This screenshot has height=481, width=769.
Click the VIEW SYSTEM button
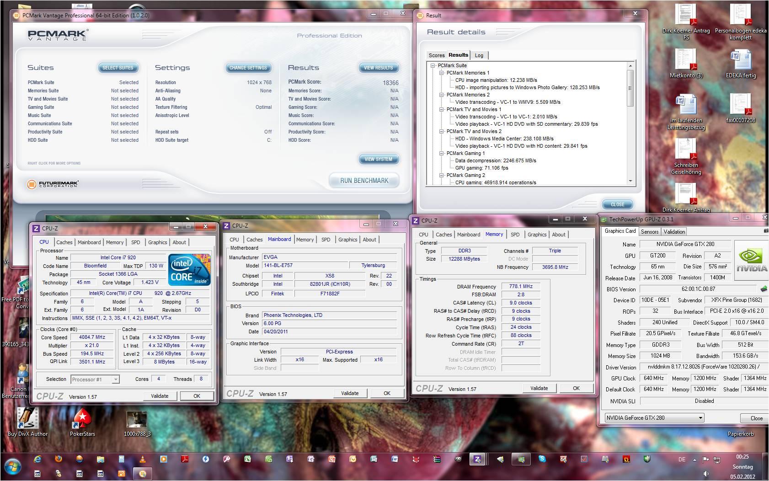[x=379, y=159]
